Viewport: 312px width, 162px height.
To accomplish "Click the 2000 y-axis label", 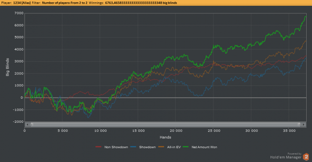I will [x=19, y=73].
